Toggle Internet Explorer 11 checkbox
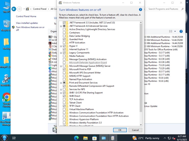 pos(64,49)
